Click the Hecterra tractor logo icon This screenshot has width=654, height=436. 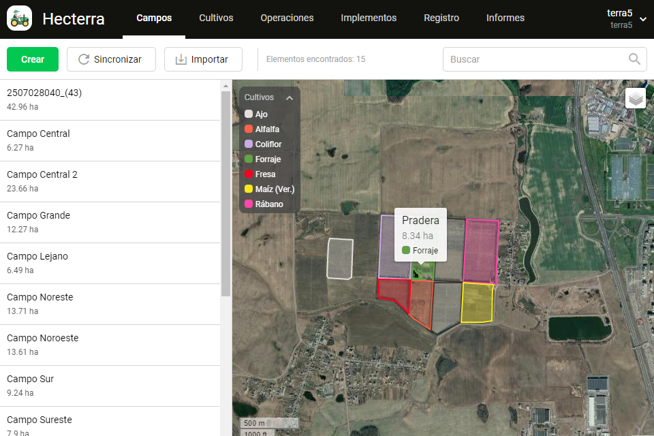(x=20, y=18)
